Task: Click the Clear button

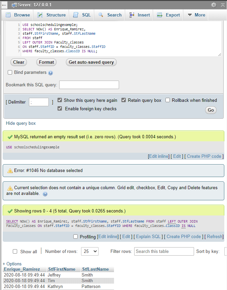Action: (x=18, y=62)
